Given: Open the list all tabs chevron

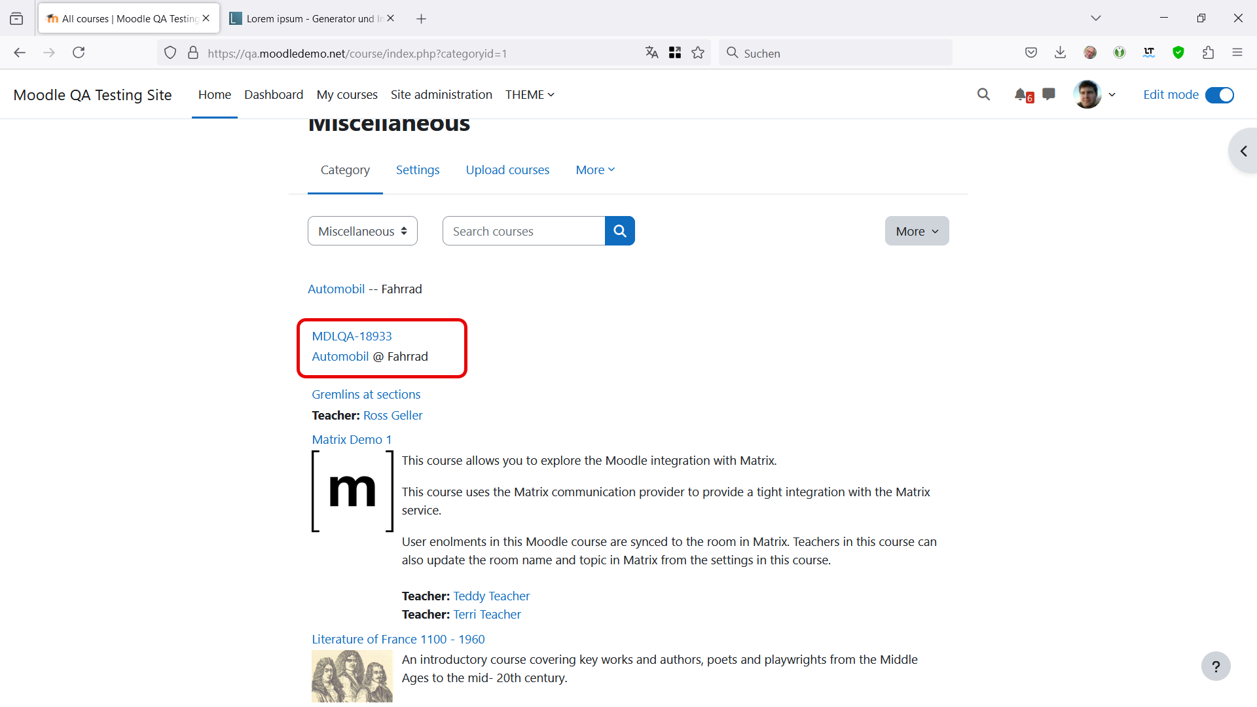Looking at the screenshot, I should (x=1096, y=18).
